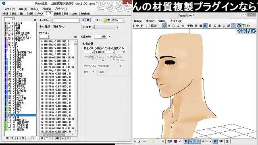Click the 正 button in PmxView bottom bar
The height and width of the screenshot is (145, 258).
point(227,141)
